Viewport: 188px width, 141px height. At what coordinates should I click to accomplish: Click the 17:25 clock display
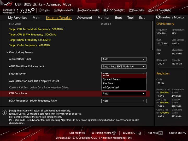click(23, 11)
